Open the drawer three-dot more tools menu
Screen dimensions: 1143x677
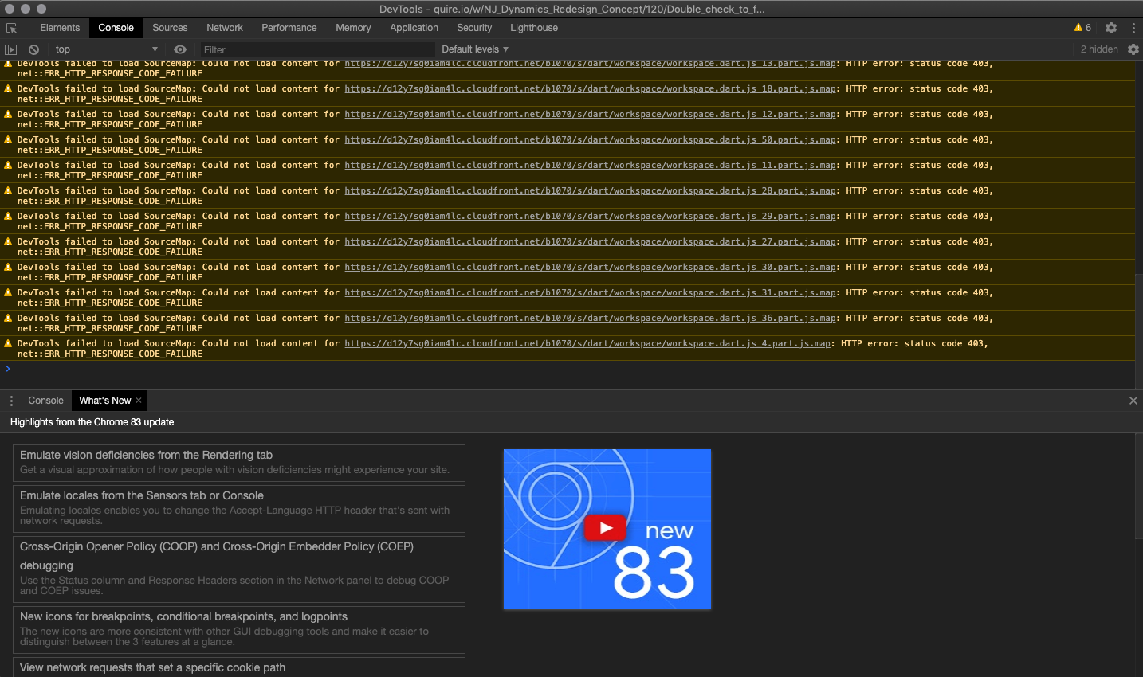pos(11,401)
